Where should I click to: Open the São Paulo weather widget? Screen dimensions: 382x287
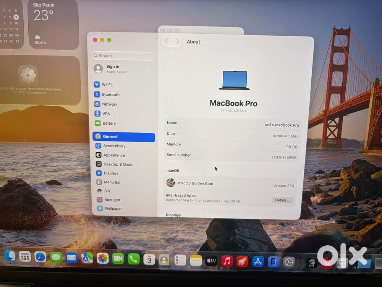[x=53, y=24]
